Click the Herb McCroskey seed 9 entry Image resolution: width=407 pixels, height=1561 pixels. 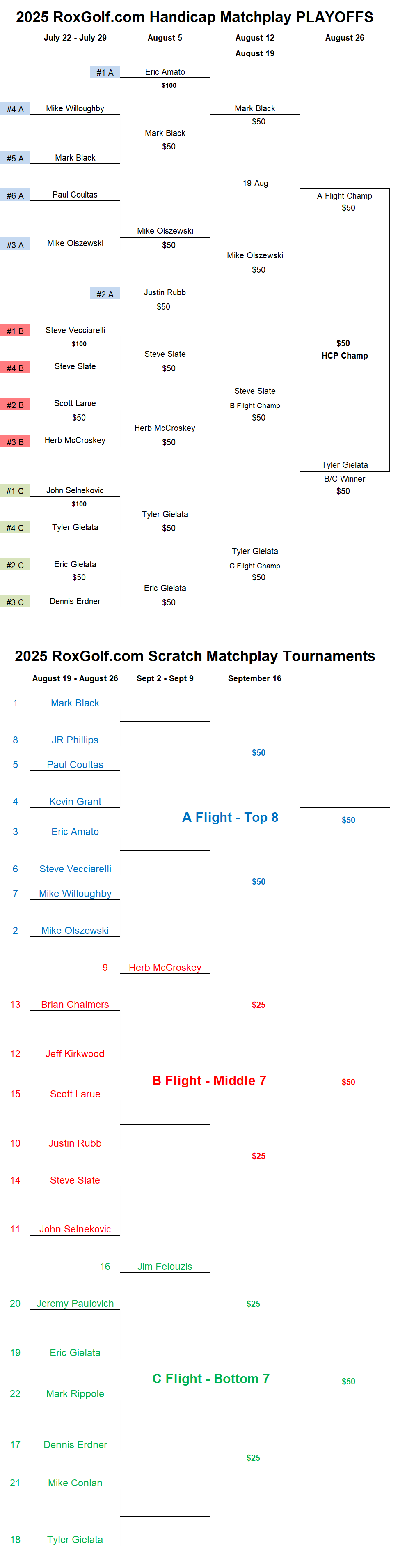165,968
